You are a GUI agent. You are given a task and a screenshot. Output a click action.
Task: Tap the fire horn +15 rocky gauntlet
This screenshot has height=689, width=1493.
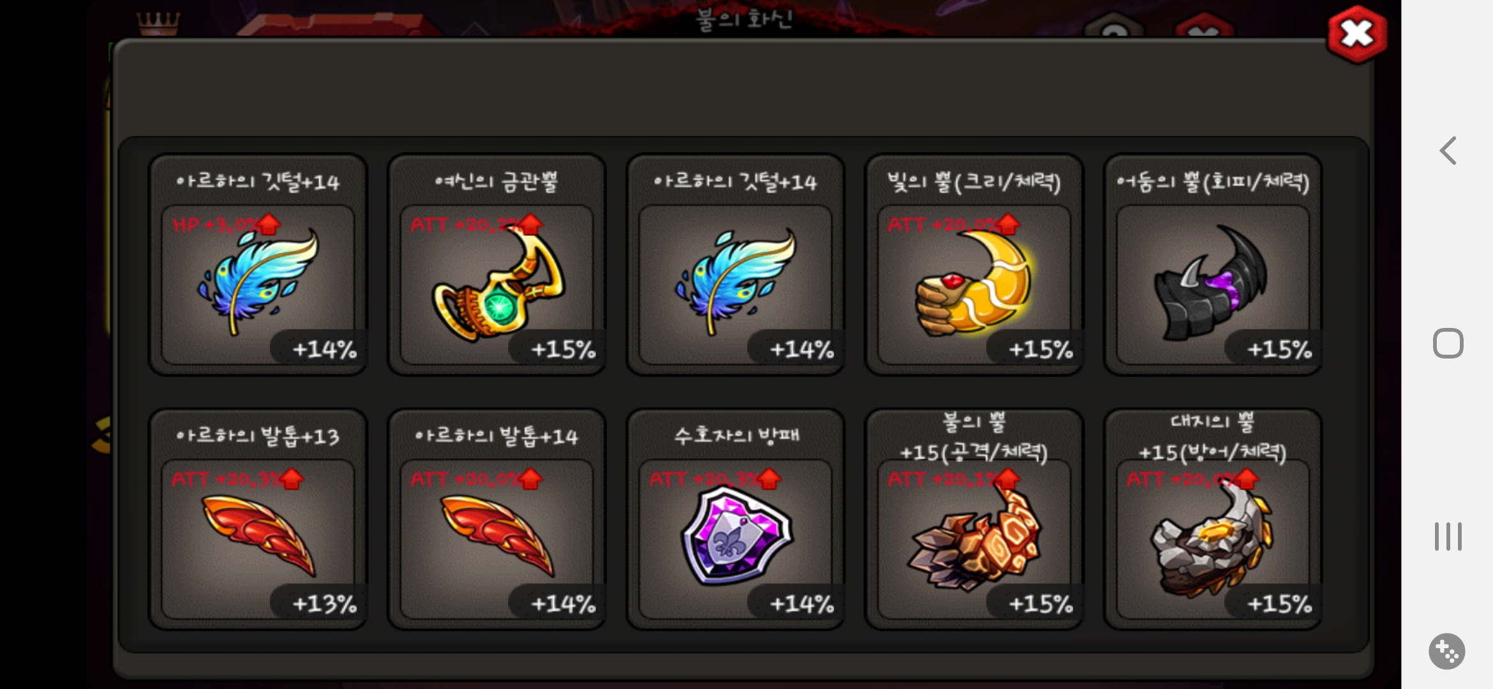[974, 519]
